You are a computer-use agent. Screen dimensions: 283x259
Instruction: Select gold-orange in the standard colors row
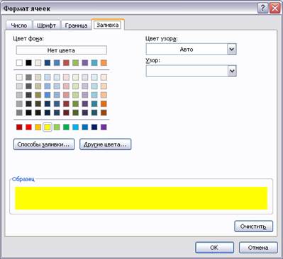pos(38,127)
